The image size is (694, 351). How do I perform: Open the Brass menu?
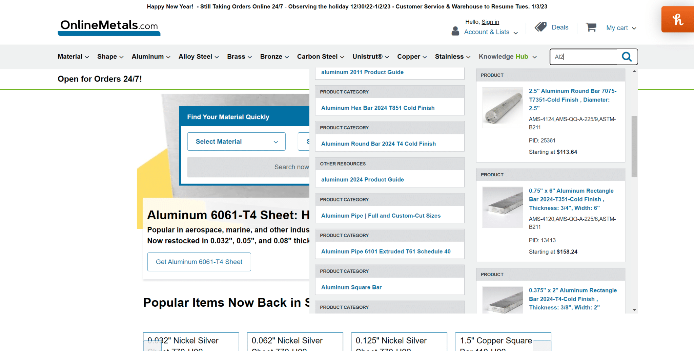pos(239,57)
